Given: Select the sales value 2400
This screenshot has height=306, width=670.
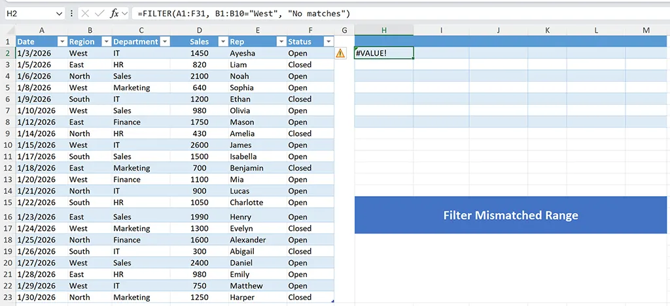Looking at the screenshot, I should (200, 263).
